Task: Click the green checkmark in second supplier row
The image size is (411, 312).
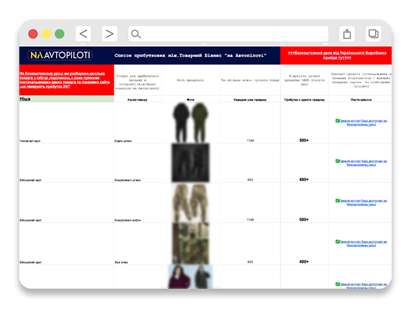Action: pyautogui.click(x=338, y=160)
